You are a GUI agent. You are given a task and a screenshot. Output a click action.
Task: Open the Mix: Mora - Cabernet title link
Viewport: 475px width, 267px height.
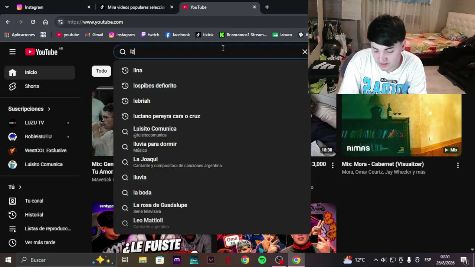pyautogui.click(x=383, y=164)
